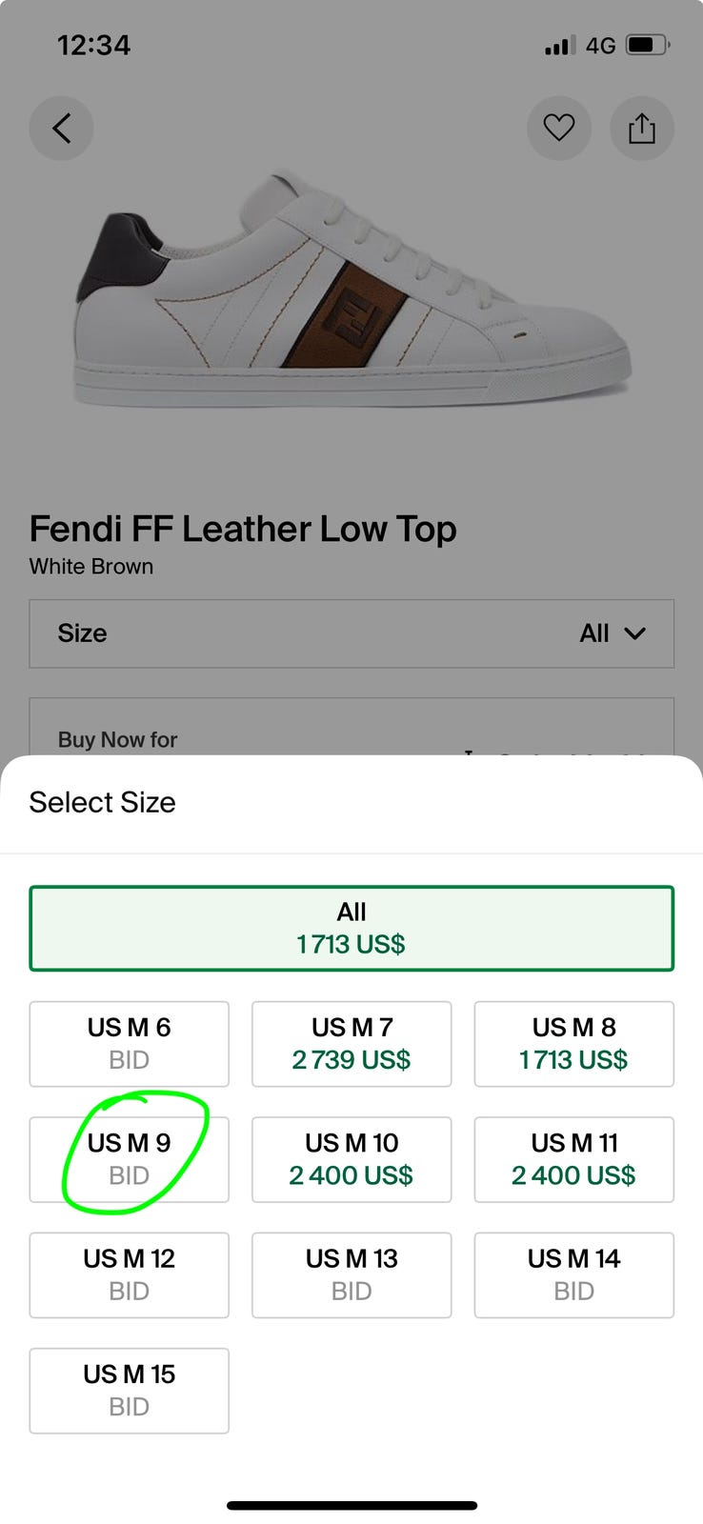Select the All sizes option
The height and width of the screenshot is (1524, 703).
pyautogui.click(x=351, y=929)
